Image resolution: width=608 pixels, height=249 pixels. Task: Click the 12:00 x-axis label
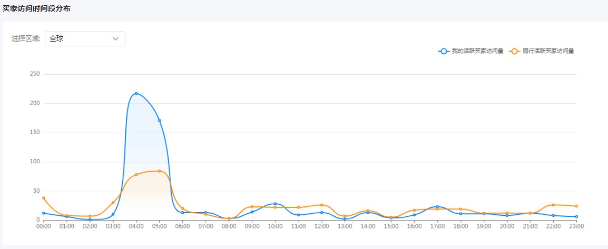(x=322, y=226)
